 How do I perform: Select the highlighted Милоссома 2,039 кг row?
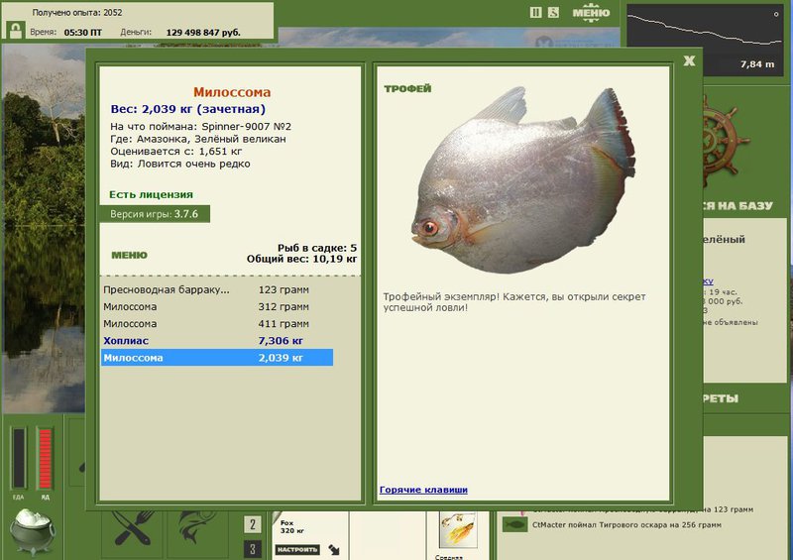click(216, 358)
